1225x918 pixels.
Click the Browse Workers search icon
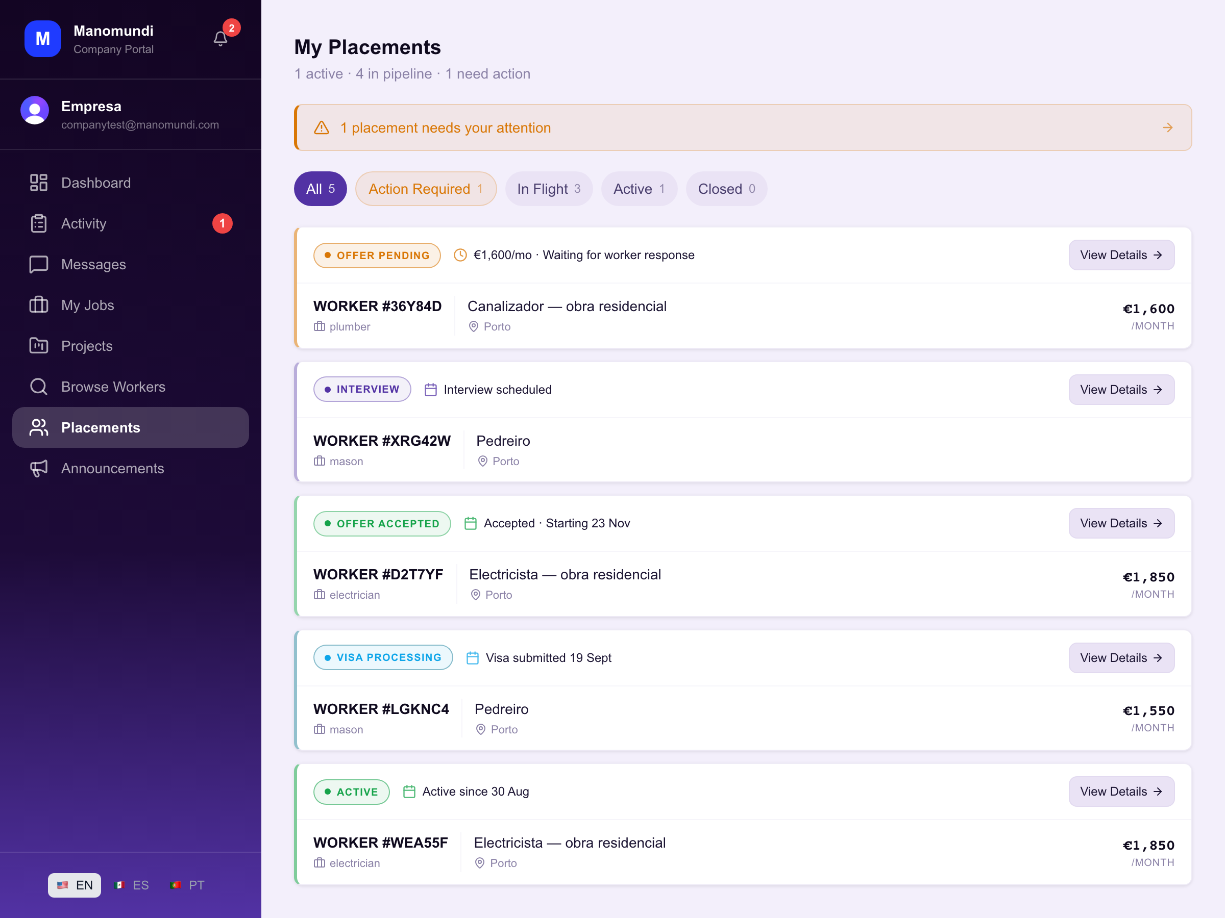pyautogui.click(x=39, y=387)
